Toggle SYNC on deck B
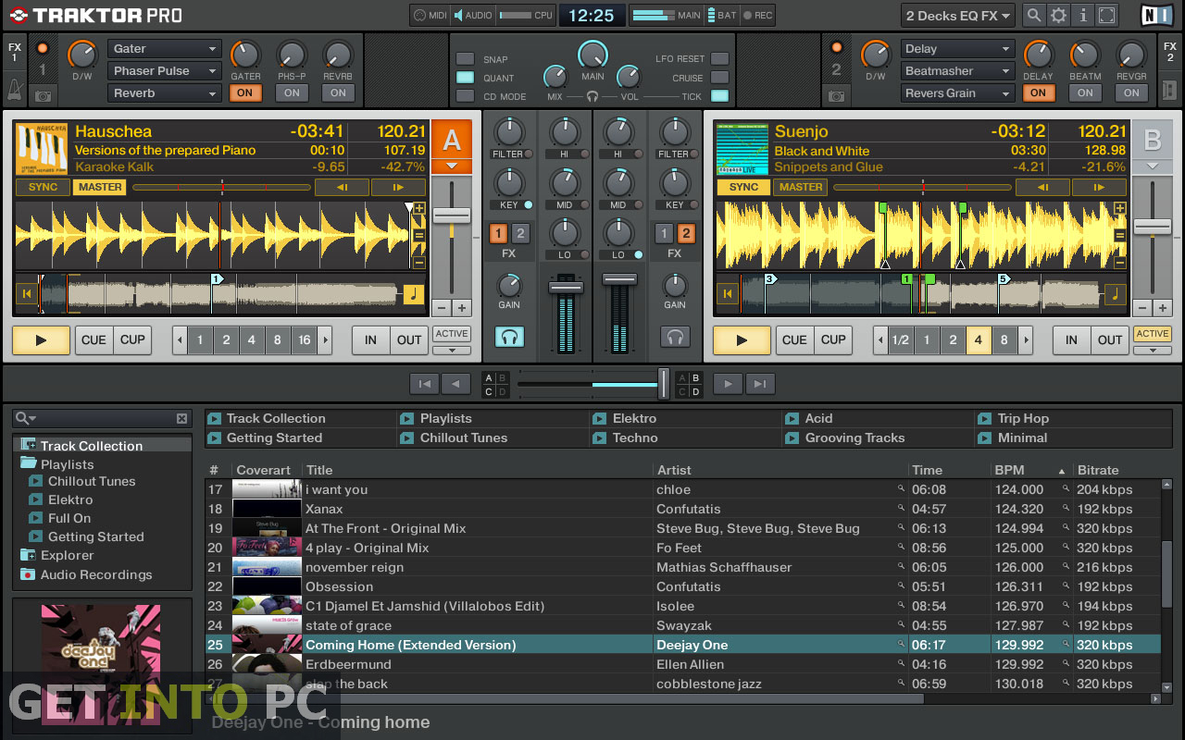 coord(743,187)
